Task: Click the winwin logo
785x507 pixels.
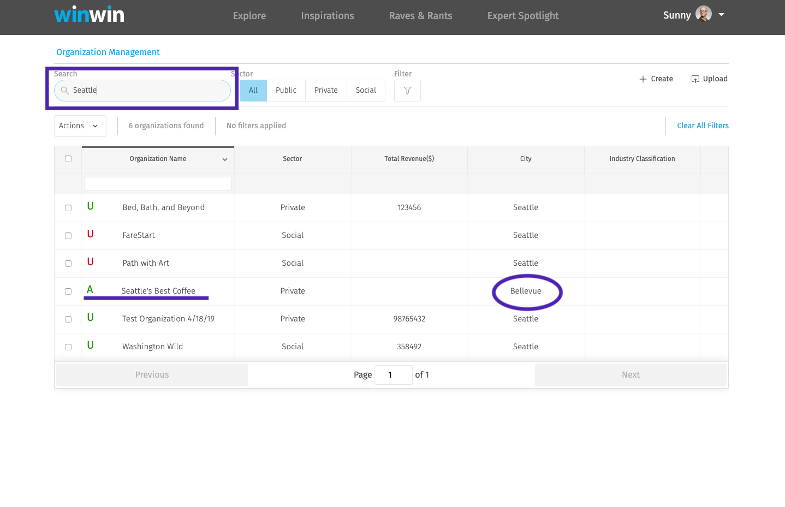Action: click(x=89, y=14)
